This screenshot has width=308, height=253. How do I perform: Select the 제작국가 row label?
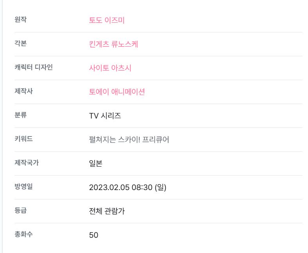(x=27, y=163)
